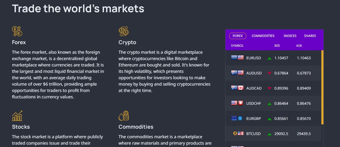Click the Crypto section heading
Image resolution: width=340 pixels, height=147 pixels.
[x=127, y=42]
